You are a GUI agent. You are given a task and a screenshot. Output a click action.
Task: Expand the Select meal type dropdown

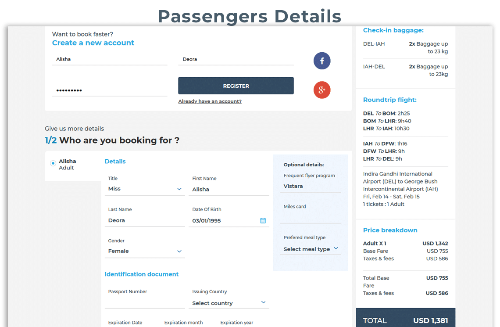[x=311, y=249]
